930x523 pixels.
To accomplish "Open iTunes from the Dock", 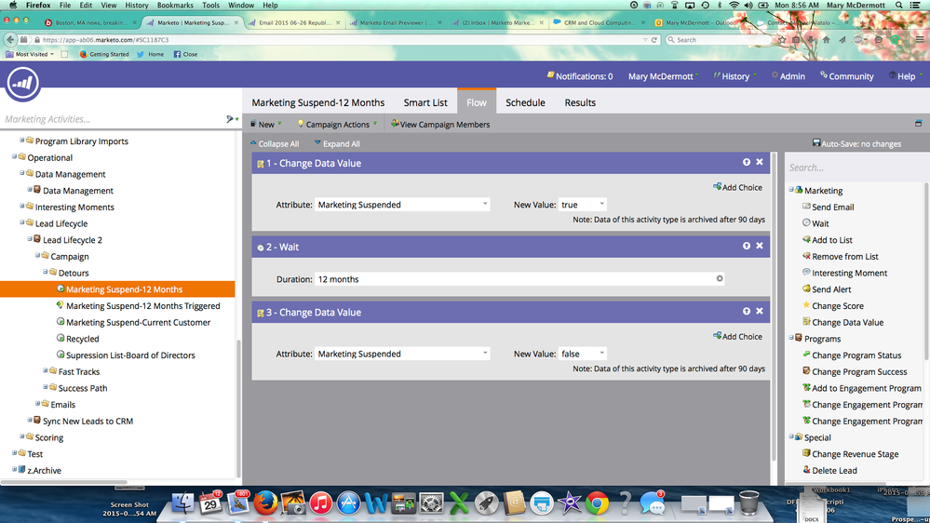I will coord(321,503).
